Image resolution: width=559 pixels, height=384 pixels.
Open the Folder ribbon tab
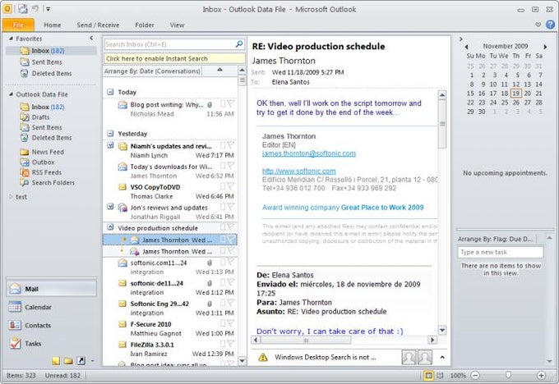145,25
